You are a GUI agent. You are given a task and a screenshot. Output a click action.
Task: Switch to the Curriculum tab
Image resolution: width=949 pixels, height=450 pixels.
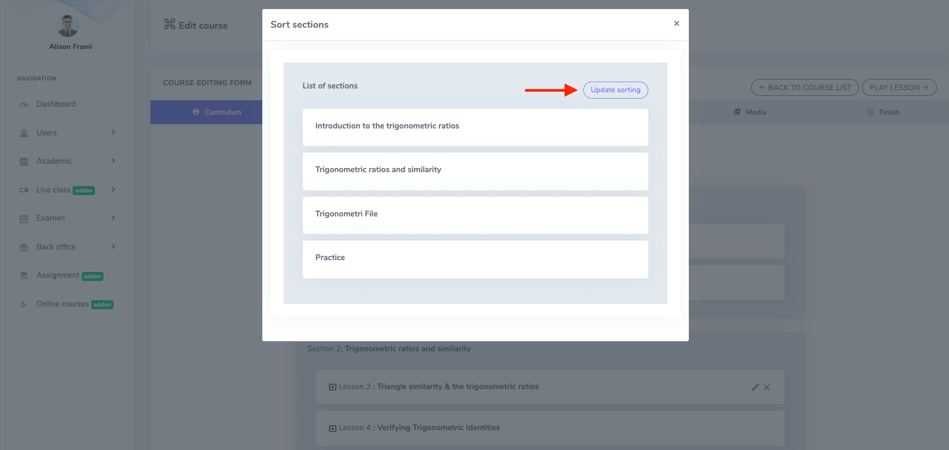(217, 112)
